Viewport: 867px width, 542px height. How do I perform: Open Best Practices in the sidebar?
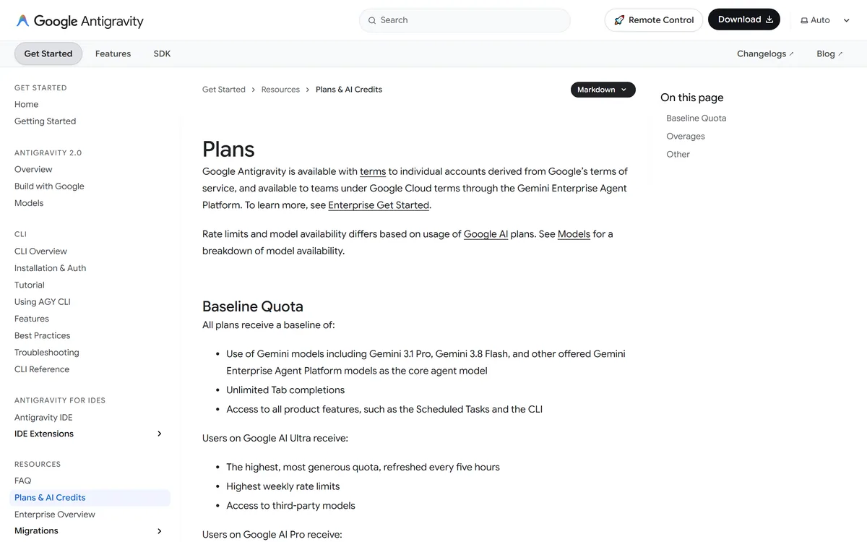click(43, 335)
